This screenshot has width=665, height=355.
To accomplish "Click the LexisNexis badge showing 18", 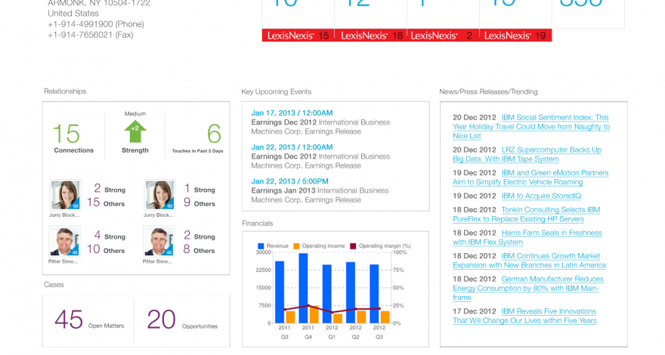I will (x=370, y=35).
